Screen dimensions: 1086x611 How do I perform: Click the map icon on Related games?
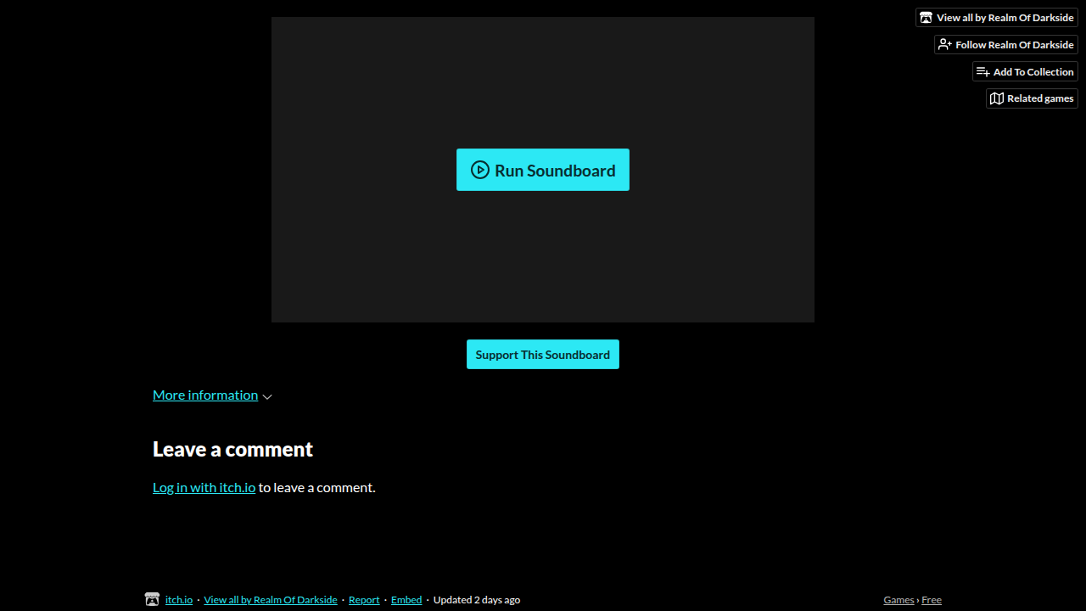(997, 98)
